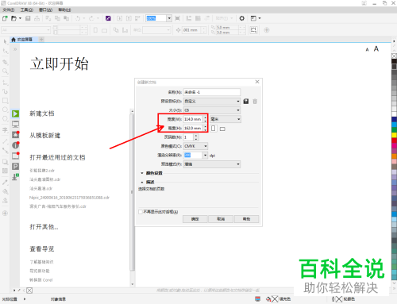This screenshot has width=397, height=304.
Task: Click the Help button in dialog
Action: click(246, 219)
